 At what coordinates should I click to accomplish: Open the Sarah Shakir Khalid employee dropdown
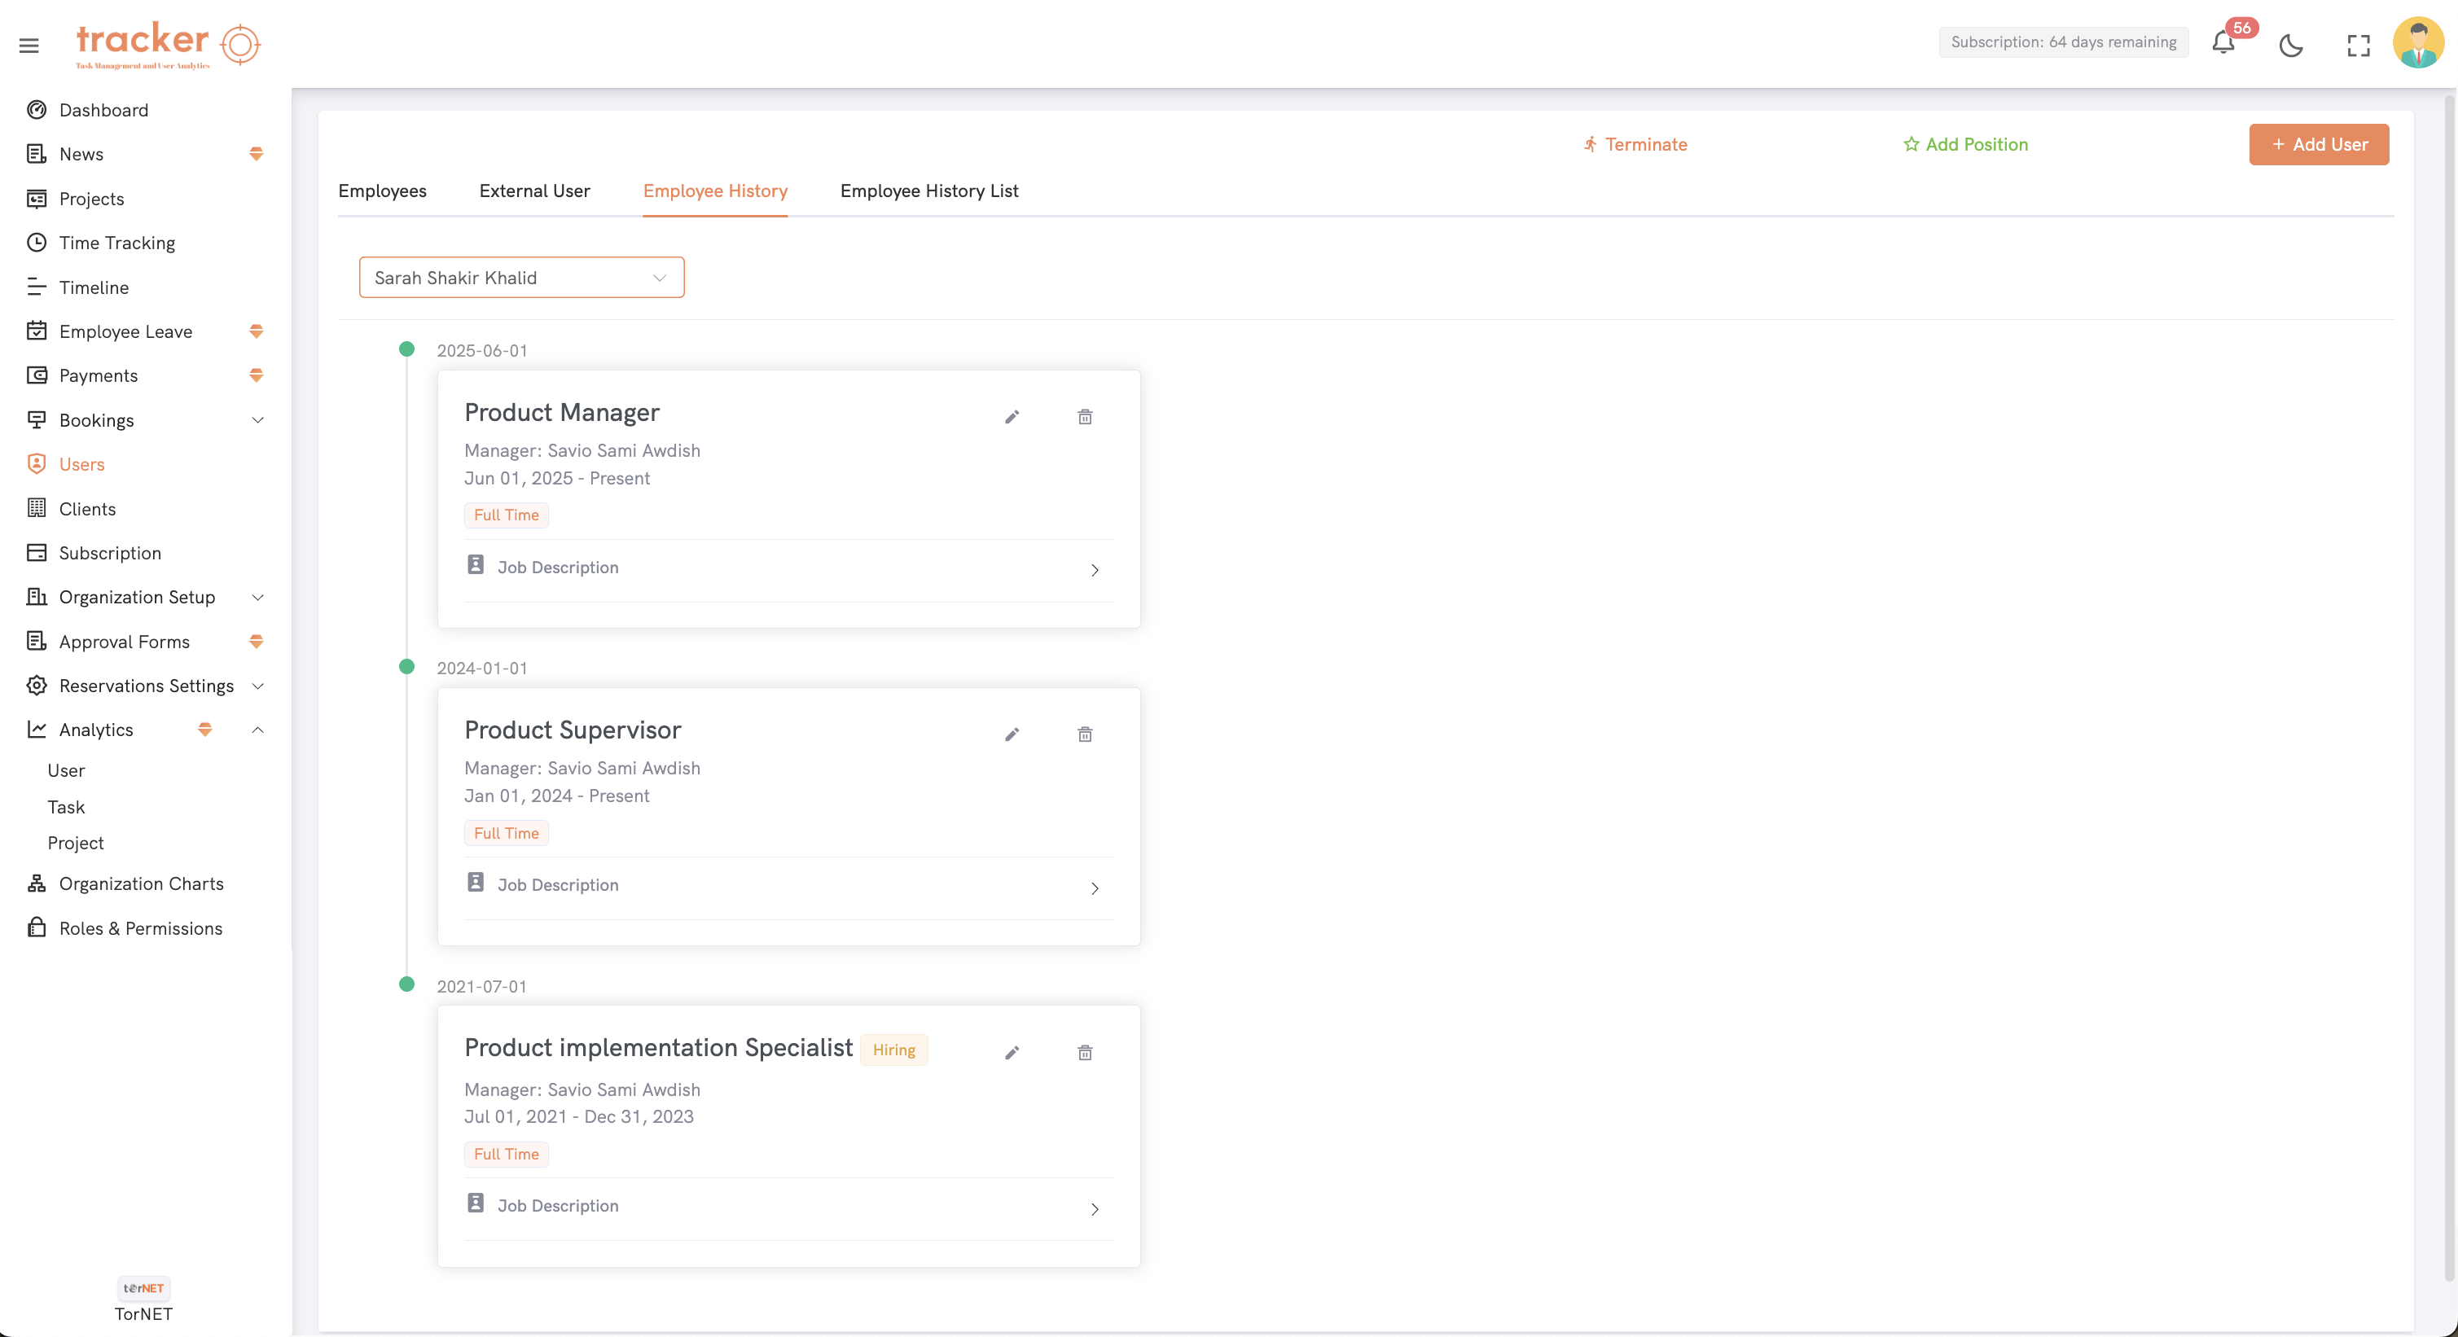[x=521, y=278]
